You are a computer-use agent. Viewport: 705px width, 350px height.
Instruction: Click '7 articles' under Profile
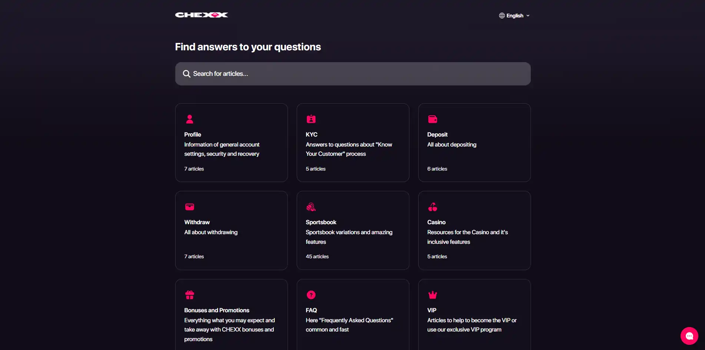(194, 169)
